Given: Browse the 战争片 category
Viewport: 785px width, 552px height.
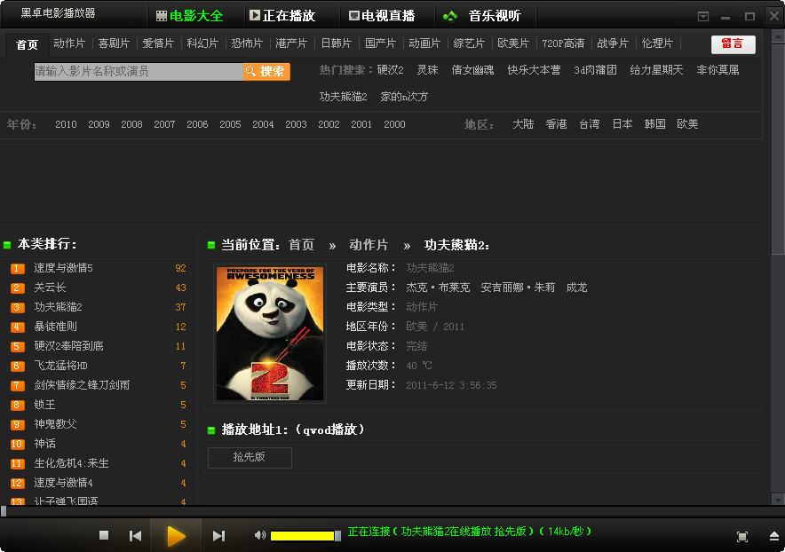Looking at the screenshot, I should (x=613, y=43).
